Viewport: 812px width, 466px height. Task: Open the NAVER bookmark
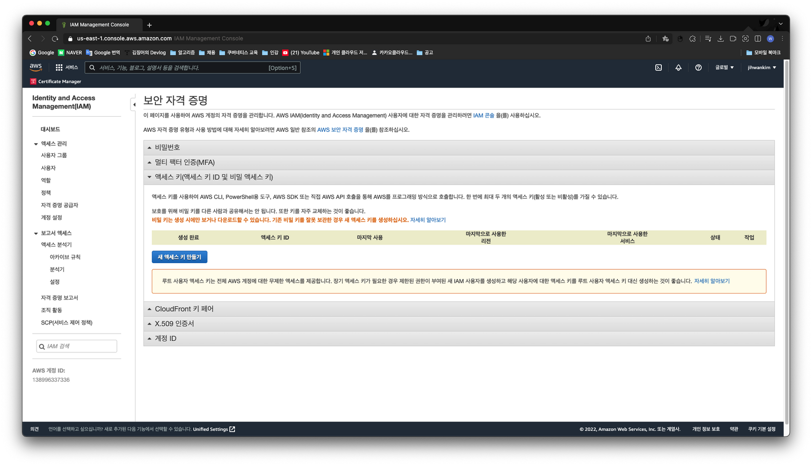click(70, 52)
